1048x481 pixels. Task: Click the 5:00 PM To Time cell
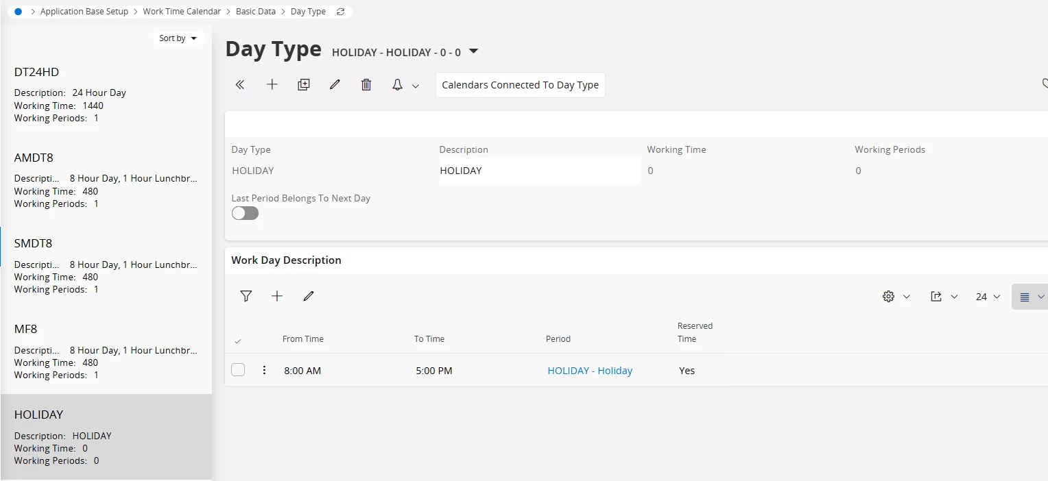pyautogui.click(x=434, y=371)
